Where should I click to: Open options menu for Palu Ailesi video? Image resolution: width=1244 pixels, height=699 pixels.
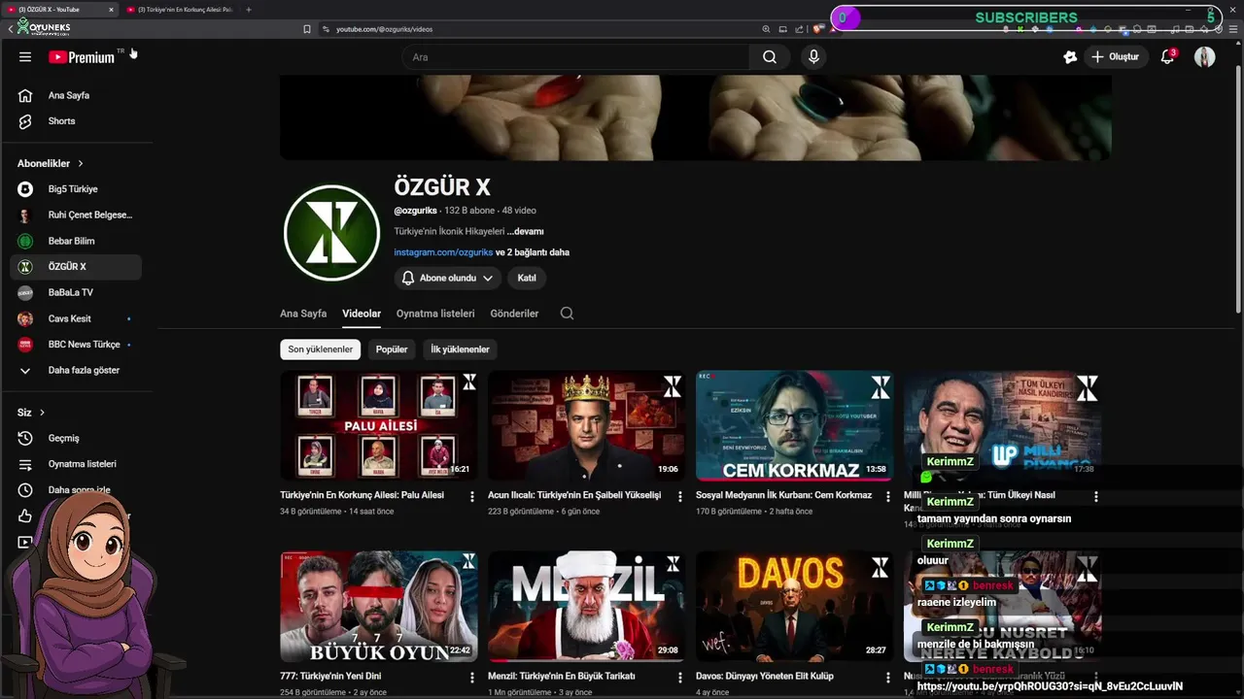point(472,496)
